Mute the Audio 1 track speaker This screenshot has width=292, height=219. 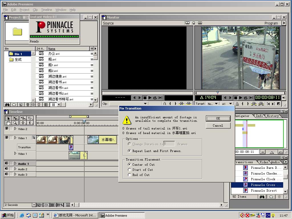pyautogui.click(x=7, y=163)
